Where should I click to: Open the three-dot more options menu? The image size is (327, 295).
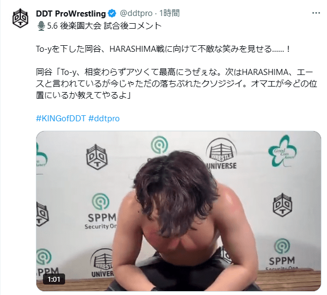[x=316, y=13]
